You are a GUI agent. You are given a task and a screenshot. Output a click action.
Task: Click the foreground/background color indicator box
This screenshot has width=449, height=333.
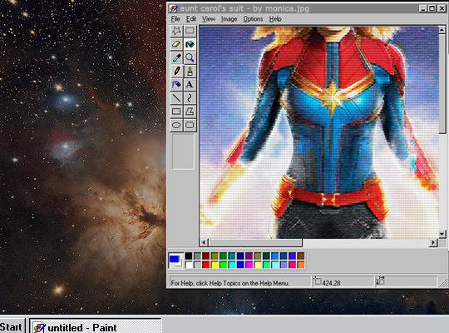[x=175, y=261]
